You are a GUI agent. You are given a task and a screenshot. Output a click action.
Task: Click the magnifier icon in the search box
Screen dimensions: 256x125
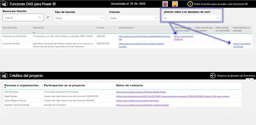pos(40,18)
